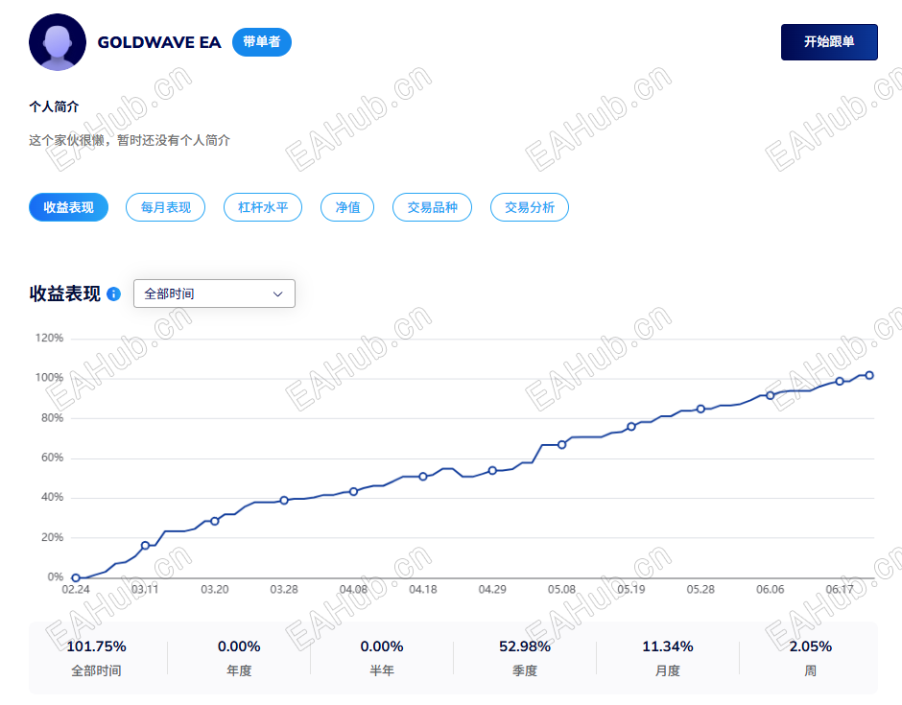This screenshot has width=902, height=705.
Task: Click the 开始跟单 button
Action: (829, 42)
